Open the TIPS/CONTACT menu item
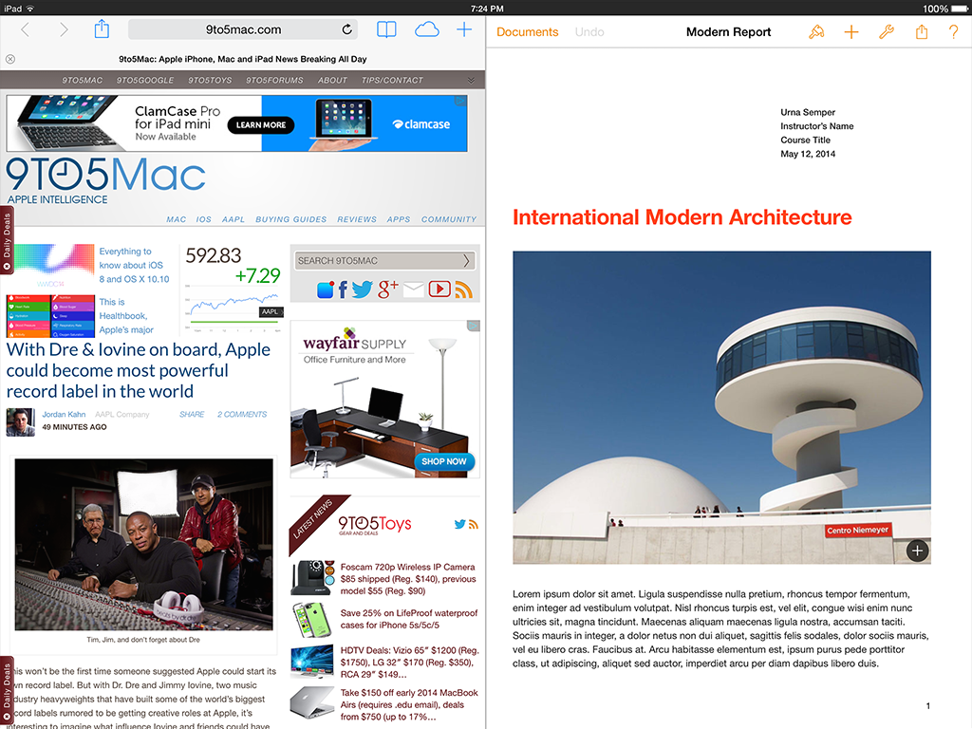972x729 pixels. pyautogui.click(x=392, y=80)
